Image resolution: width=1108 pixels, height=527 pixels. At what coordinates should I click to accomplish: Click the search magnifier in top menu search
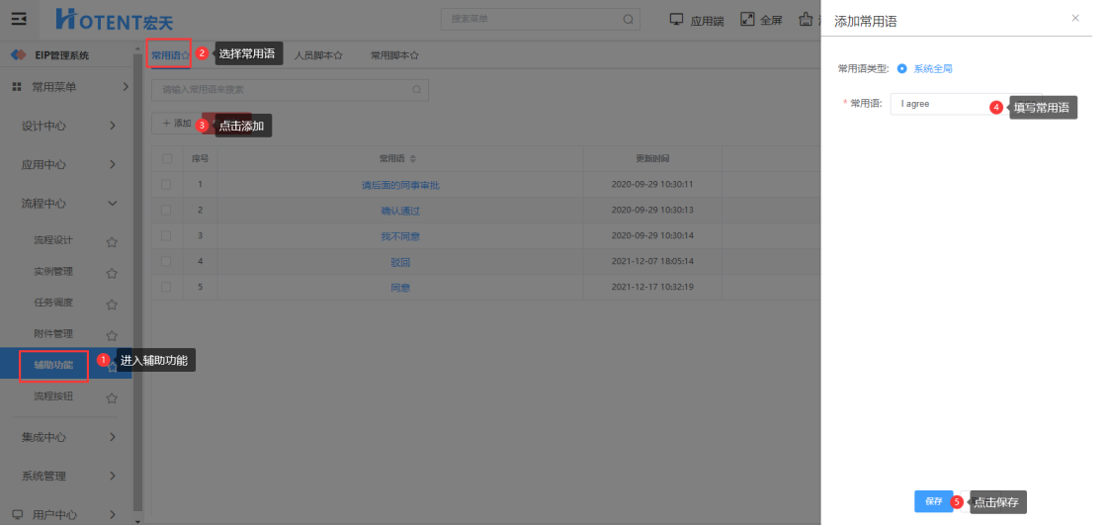click(628, 19)
